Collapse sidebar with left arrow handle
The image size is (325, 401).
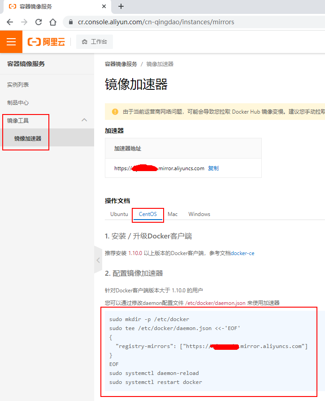click(98, 260)
